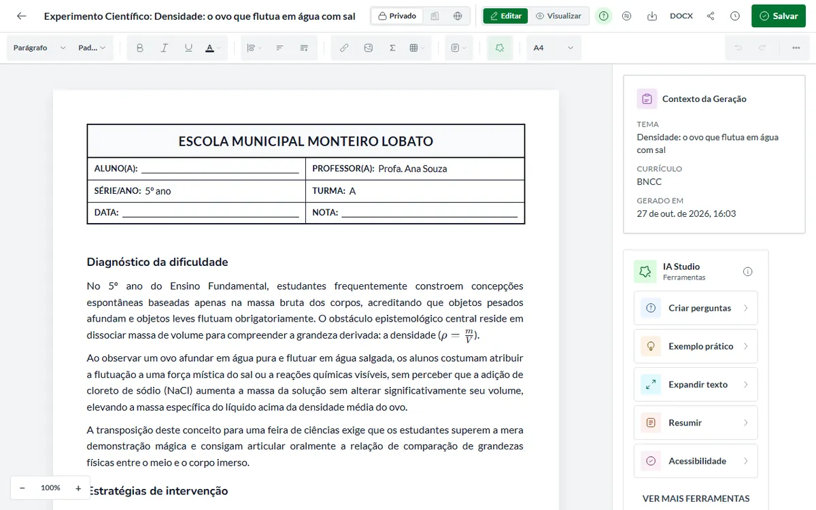816x510 pixels.
Task: Toggle the IA Studio toolbar icon
Action: pyautogui.click(x=500, y=48)
